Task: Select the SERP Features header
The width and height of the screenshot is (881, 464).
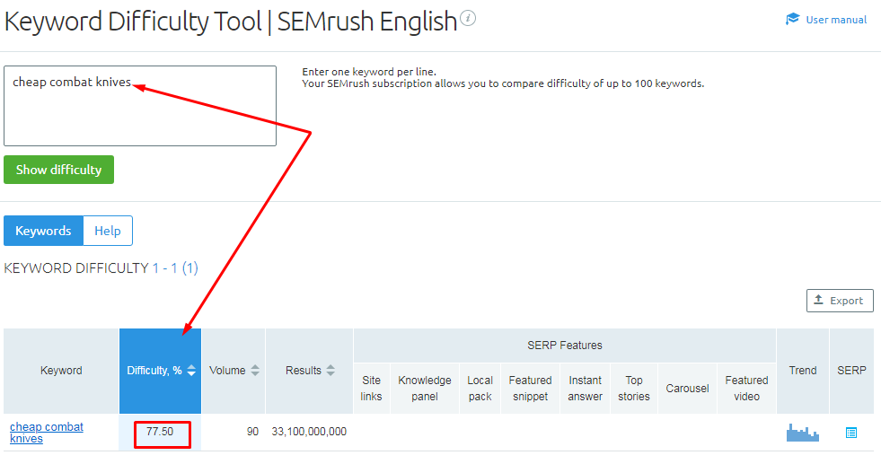Action: pyautogui.click(x=565, y=346)
